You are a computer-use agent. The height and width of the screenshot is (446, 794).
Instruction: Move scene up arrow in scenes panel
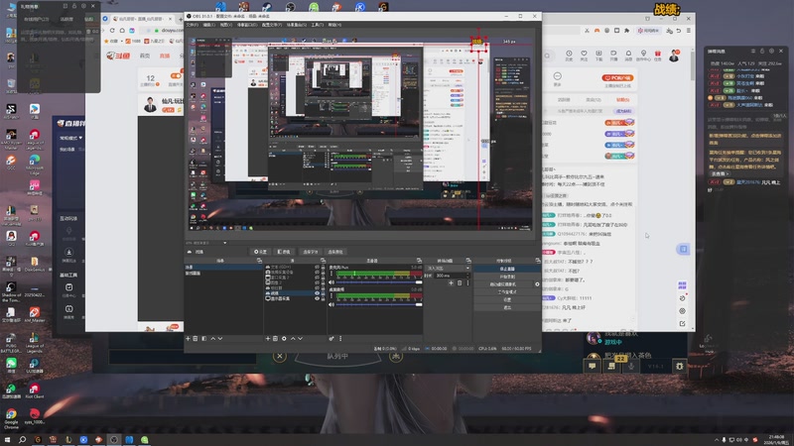(212, 338)
